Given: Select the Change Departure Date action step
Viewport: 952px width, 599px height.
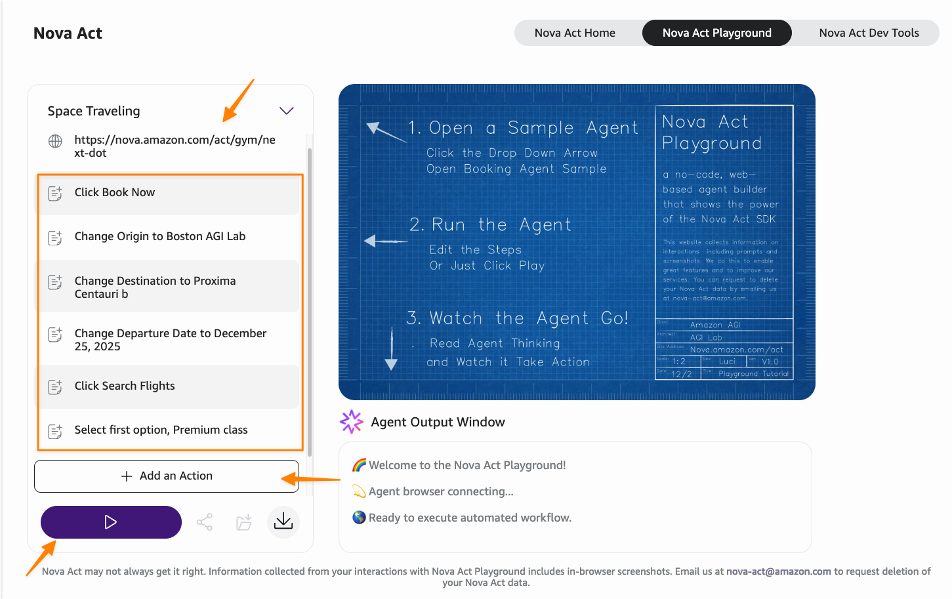Looking at the screenshot, I should pyautogui.click(x=170, y=340).
